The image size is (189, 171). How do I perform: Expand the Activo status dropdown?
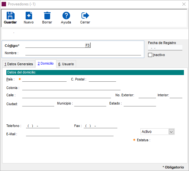click(x=171, y=132)
